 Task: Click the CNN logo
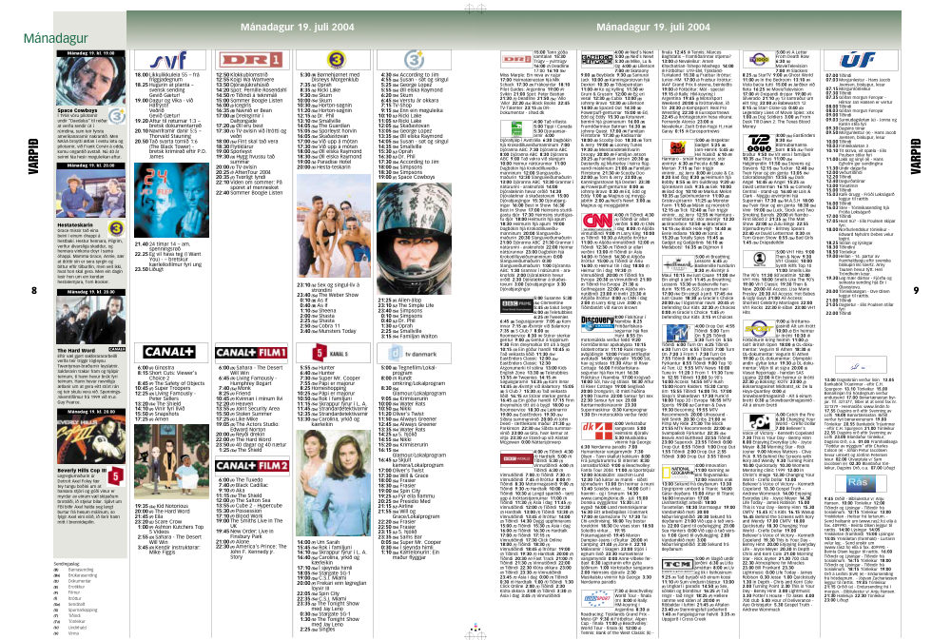coord(597,221)
